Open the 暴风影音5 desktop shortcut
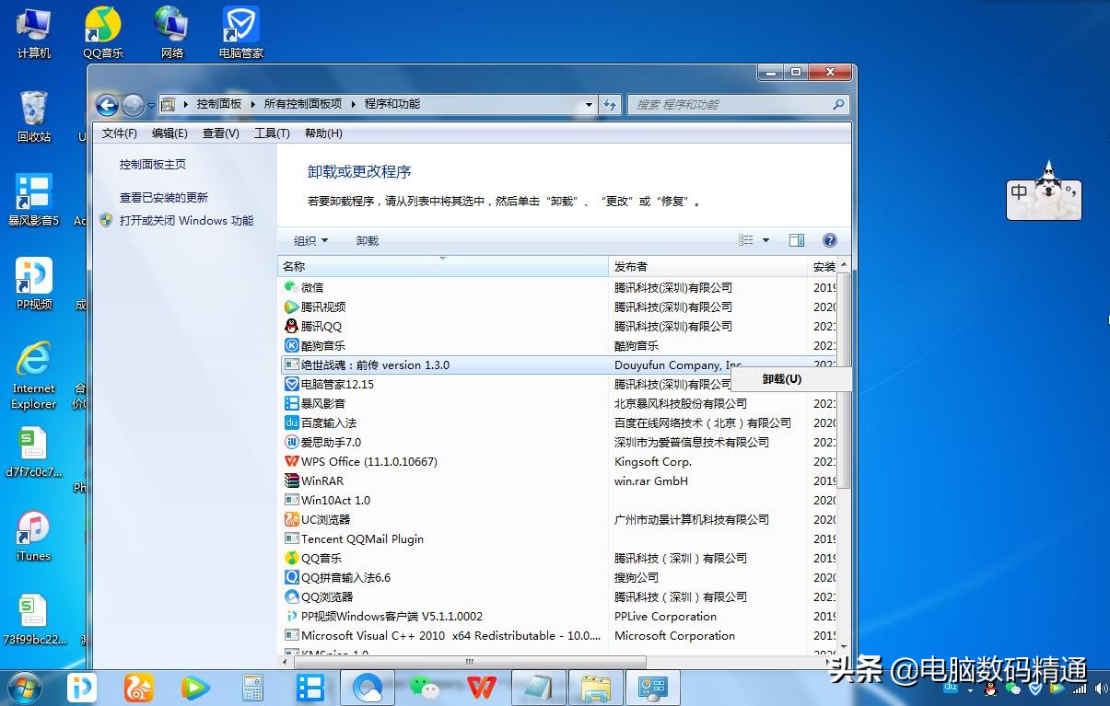The image size is (1110, 706). [34, 200]
